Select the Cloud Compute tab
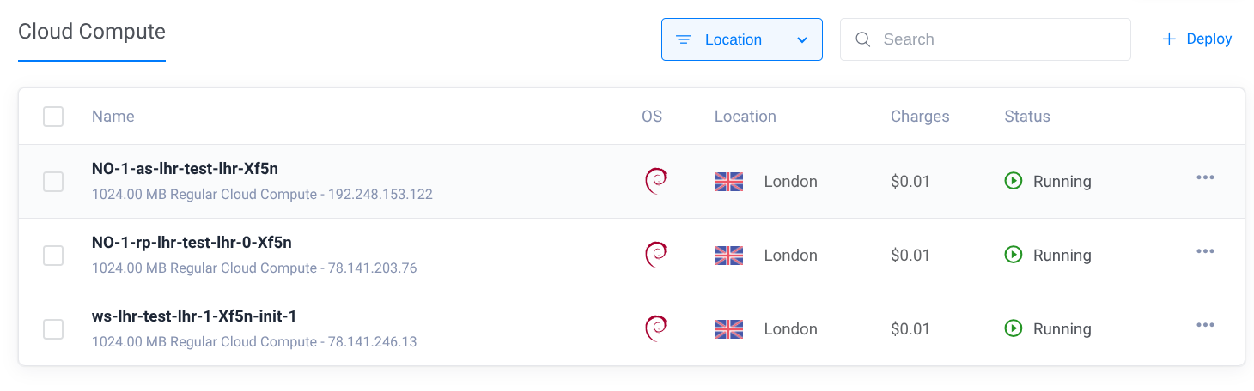The height and width of the screenshot is (391, 1254). tap(92, 32)
